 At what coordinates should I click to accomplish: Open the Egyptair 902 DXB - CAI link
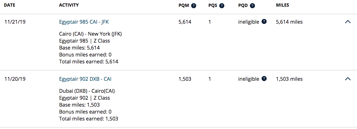85,79
